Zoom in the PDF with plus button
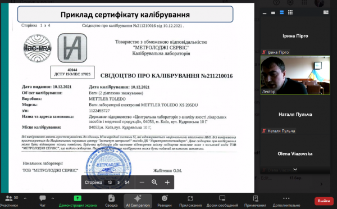 167,183
